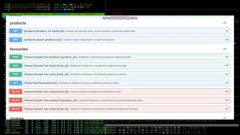Click path text /favourite/add-fav-cafe/{cafe_id}
The width and height of the screenshot is (240, 135).
click(x=46, y=74)
